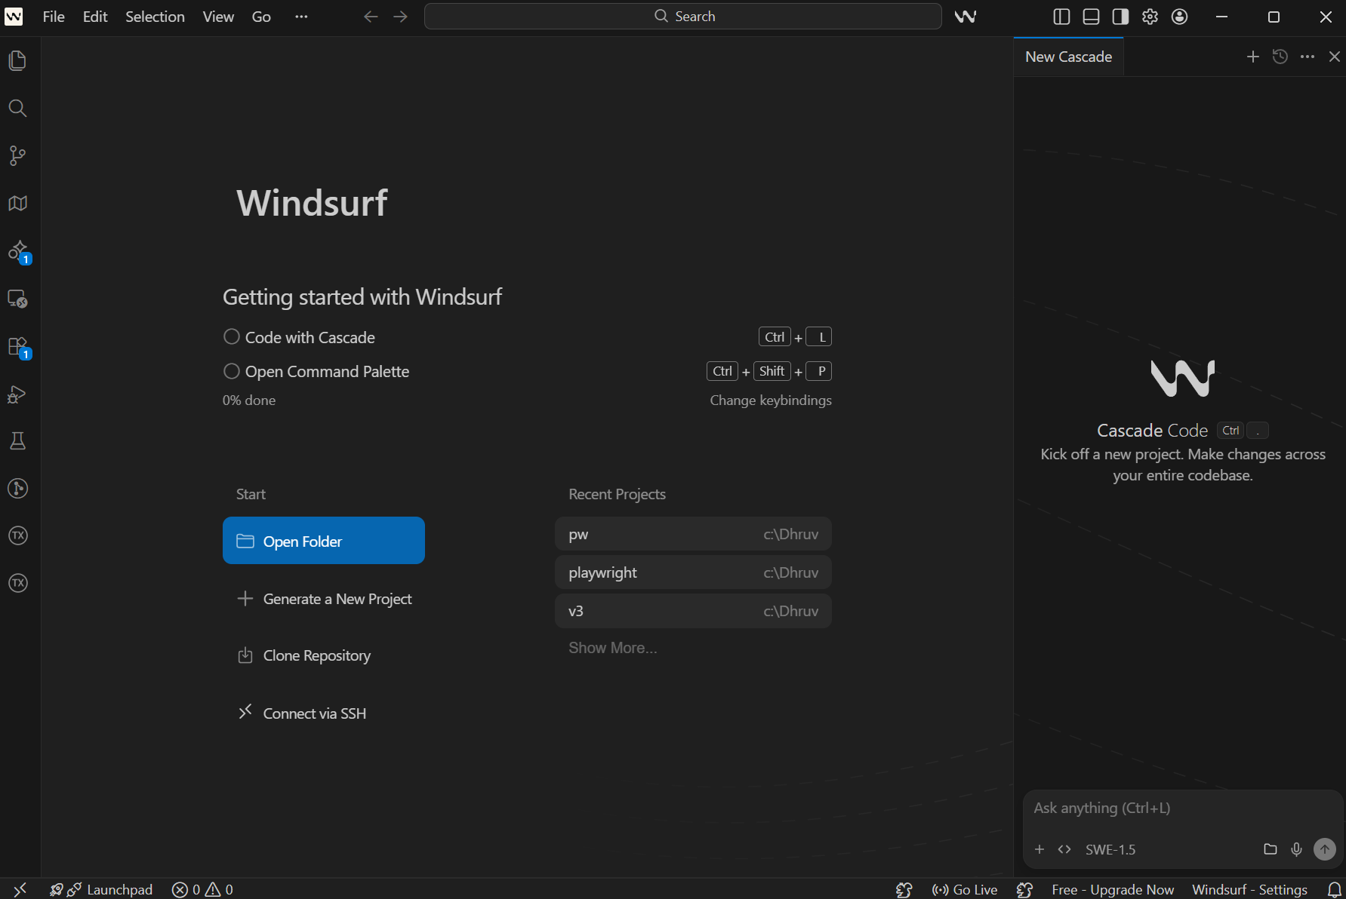The image size is (1346, 899).
Task: Toggle the bottom panel layout icon
Action: 1091,17
